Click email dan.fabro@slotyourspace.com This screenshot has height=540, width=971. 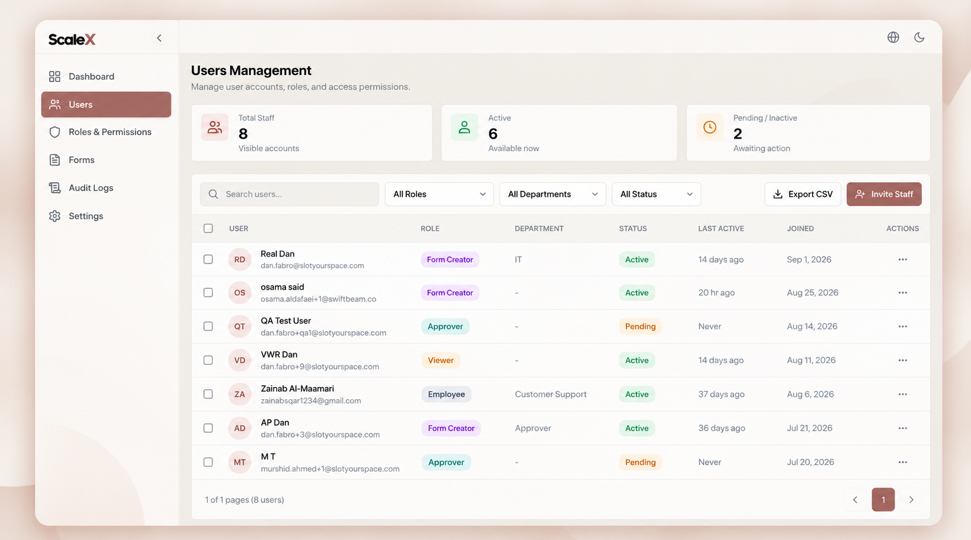[x=312, y=266]
